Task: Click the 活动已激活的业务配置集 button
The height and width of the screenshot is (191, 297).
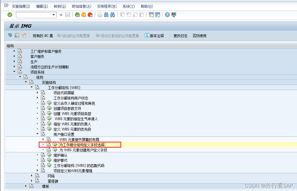Action: click(117, 36)
